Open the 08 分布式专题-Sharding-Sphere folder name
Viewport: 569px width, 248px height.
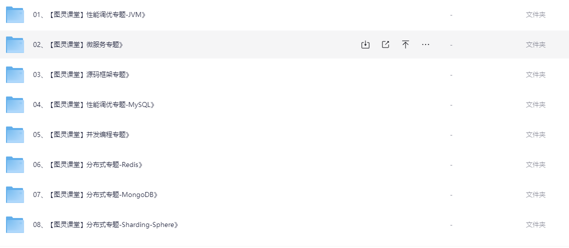click(x=106, y=225)
